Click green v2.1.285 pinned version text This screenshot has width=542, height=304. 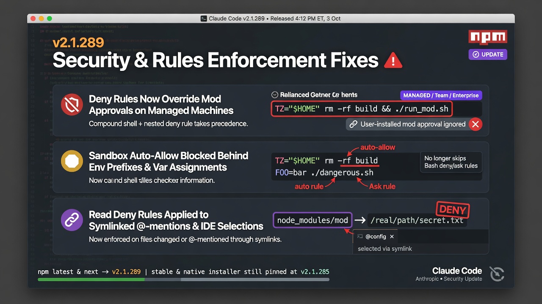tap(315, 271)
